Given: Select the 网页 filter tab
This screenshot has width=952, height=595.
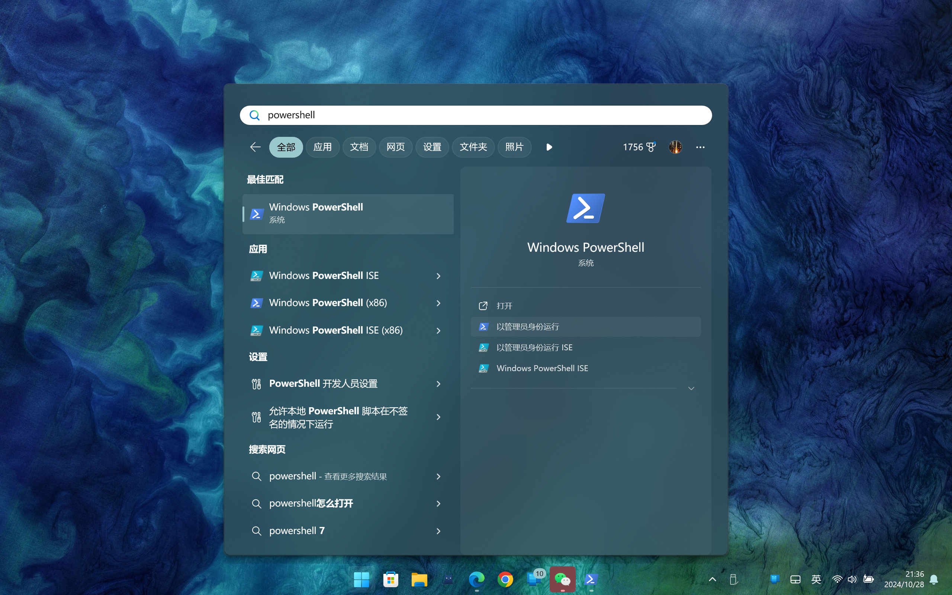Looking at the screenshot, I should point(396,147).
